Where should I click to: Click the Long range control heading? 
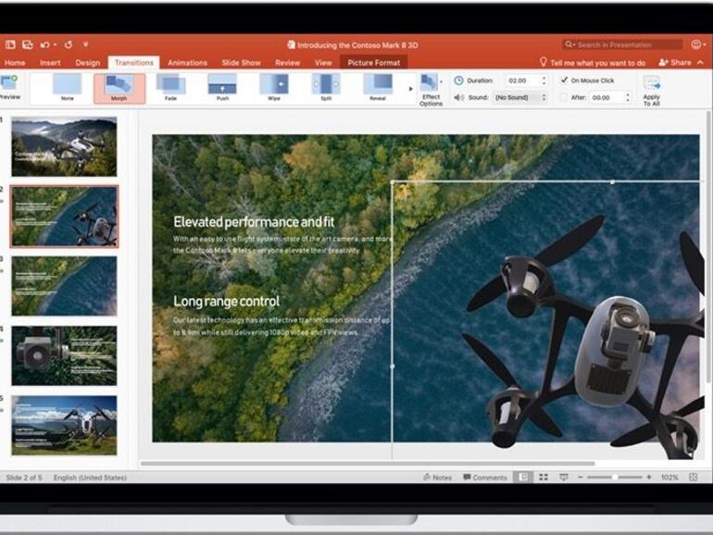[x=227, y=301]
